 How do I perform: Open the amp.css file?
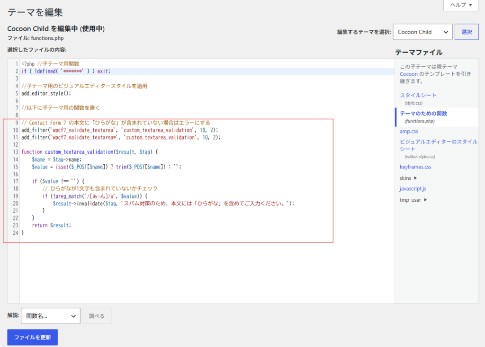coord(409,132)
